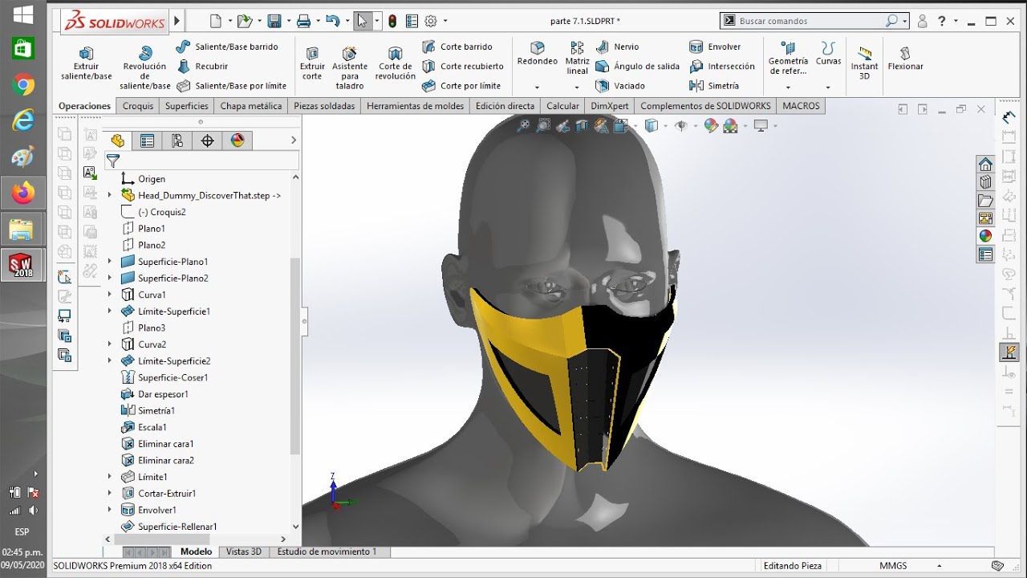Switch to the Croquis tab
The width and height of the screenshot is (1027, 578).
point(138,106)
